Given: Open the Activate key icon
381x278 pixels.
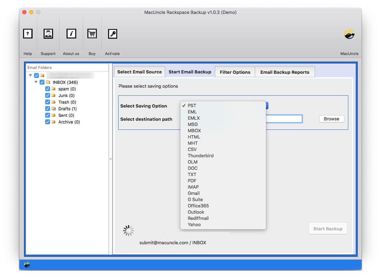Looking at the screenshot, I should (112, 34).
